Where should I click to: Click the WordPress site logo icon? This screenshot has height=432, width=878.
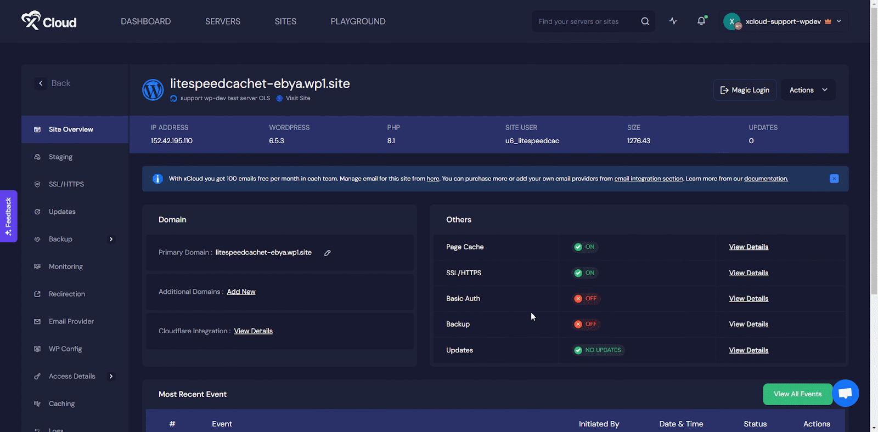click(x=153, y=90)
